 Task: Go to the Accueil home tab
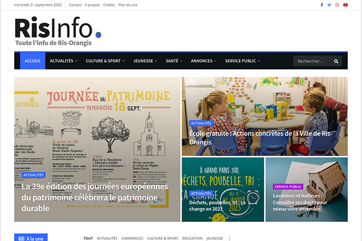[x=33, y=61]
